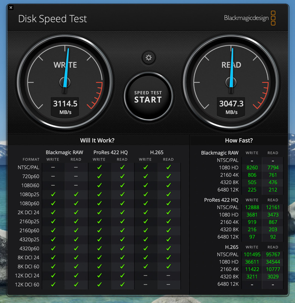Click the read speed value 3047.3
295x303 pixels.
[x=231, y=104]
